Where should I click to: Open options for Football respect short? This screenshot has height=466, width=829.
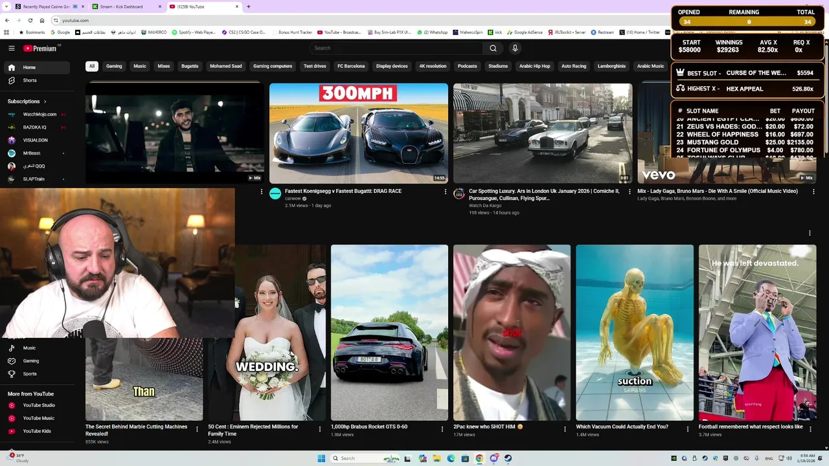pyautogui.click(x=810, y=429)
